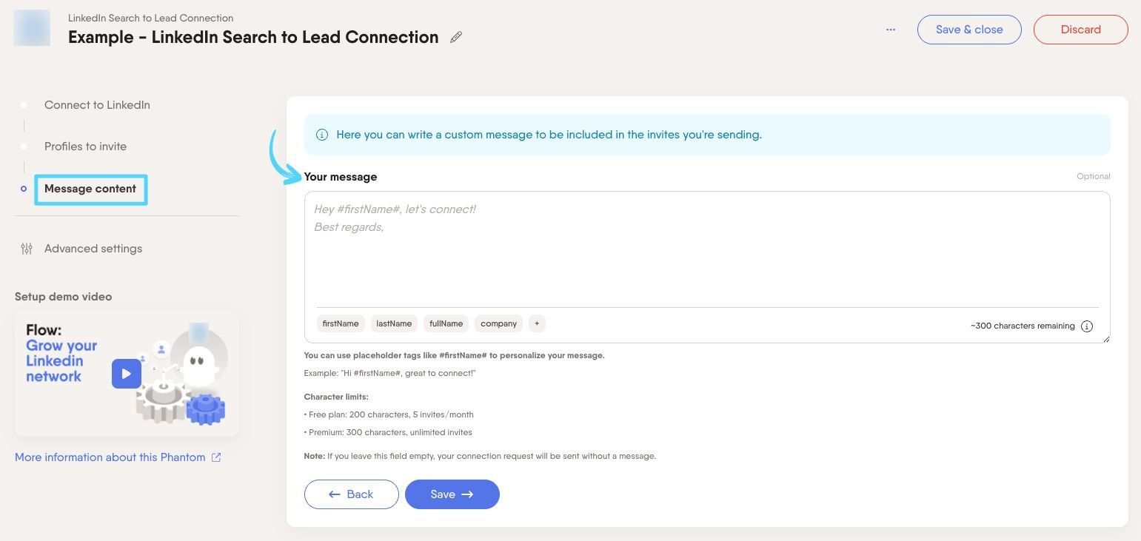Click the Note about empty field
Image resolution: width=1141 pixels, height=541 pixels.
480,456
